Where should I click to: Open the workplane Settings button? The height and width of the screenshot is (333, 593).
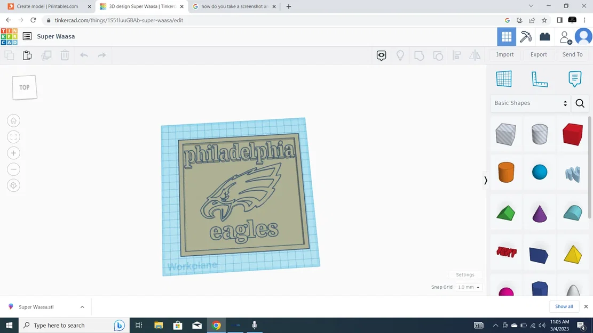click(x=465, y=275)
